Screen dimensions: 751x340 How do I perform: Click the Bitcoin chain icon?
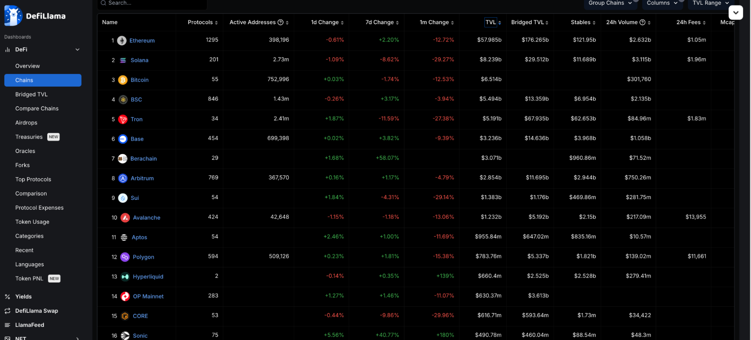click(x=123, y=80)
